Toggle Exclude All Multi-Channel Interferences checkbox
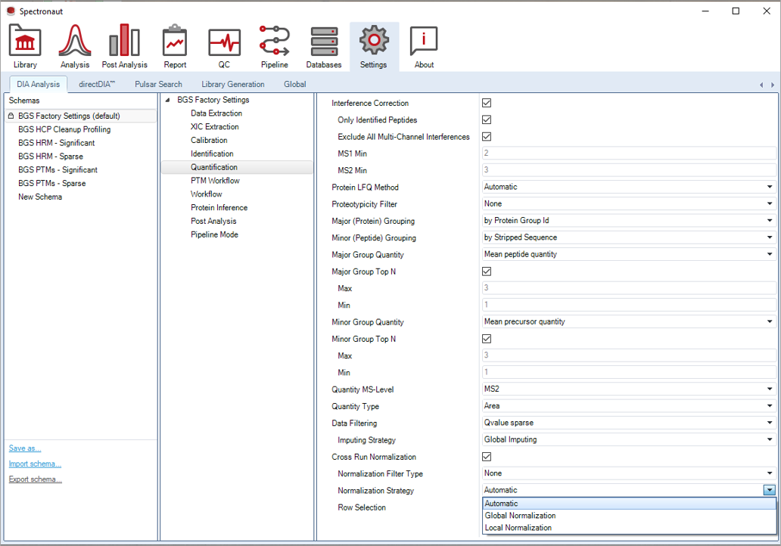781x546 pixels. coord(487,136)
